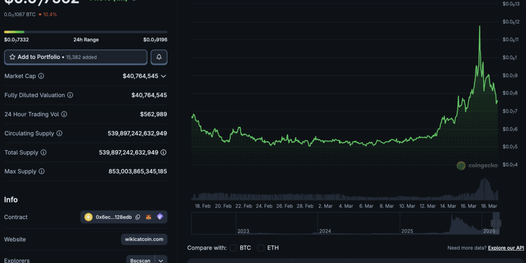Tick the ETH compare checkbox
Screen dimensions: 526x263
tap(261, 248)
